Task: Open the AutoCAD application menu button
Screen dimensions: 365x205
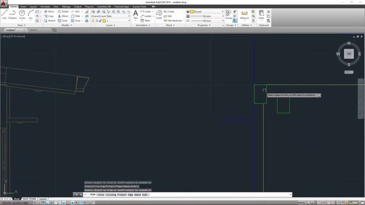Action: [x=3, y=4]
